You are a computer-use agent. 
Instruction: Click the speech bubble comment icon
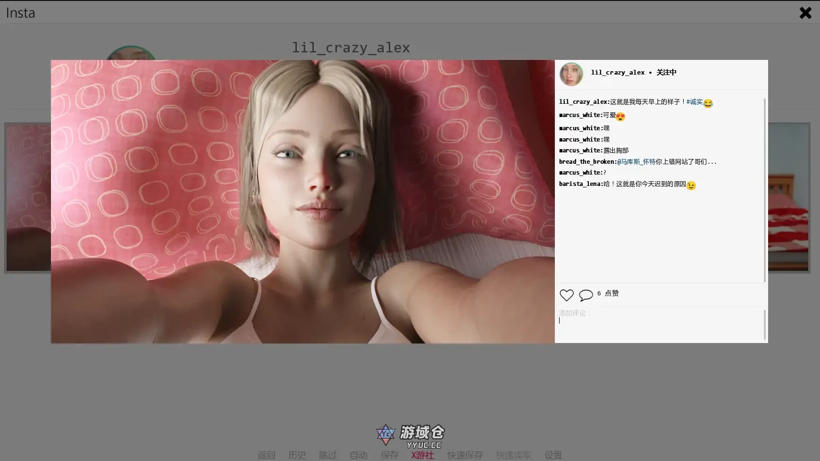pyautogui.click(x=586, y=295)
